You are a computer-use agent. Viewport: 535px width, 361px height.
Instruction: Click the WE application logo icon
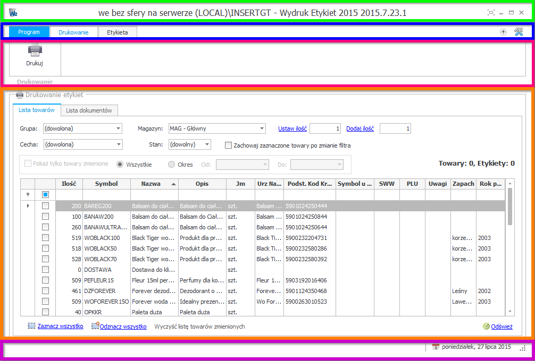coord(13,13)
